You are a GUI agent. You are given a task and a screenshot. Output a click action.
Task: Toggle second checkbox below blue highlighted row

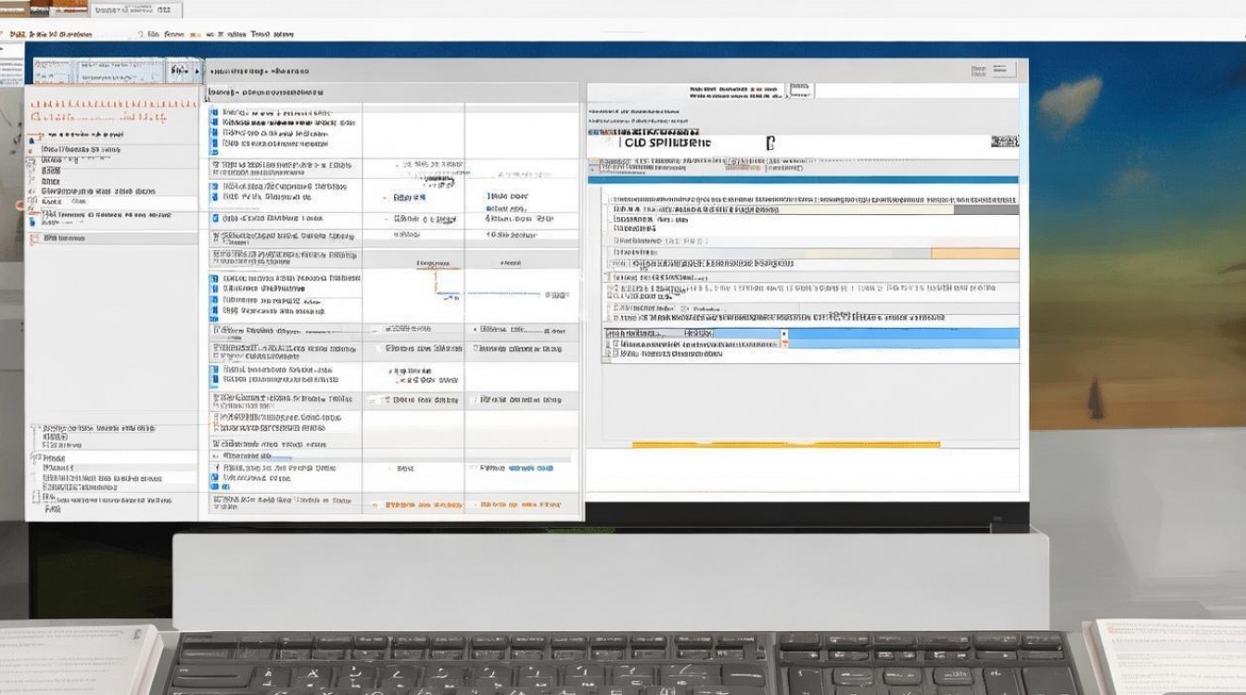pyautogui.click(x=615, y=354)
